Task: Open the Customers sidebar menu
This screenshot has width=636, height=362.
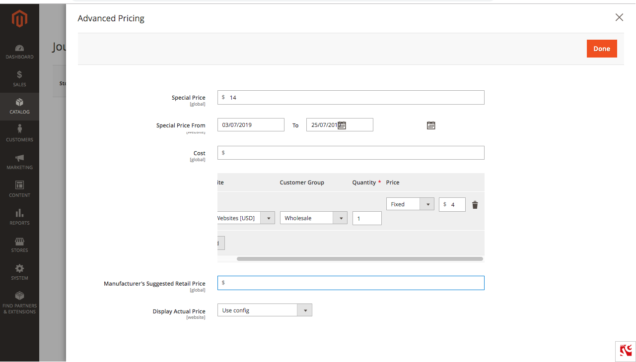Action: tap(19, 134)
